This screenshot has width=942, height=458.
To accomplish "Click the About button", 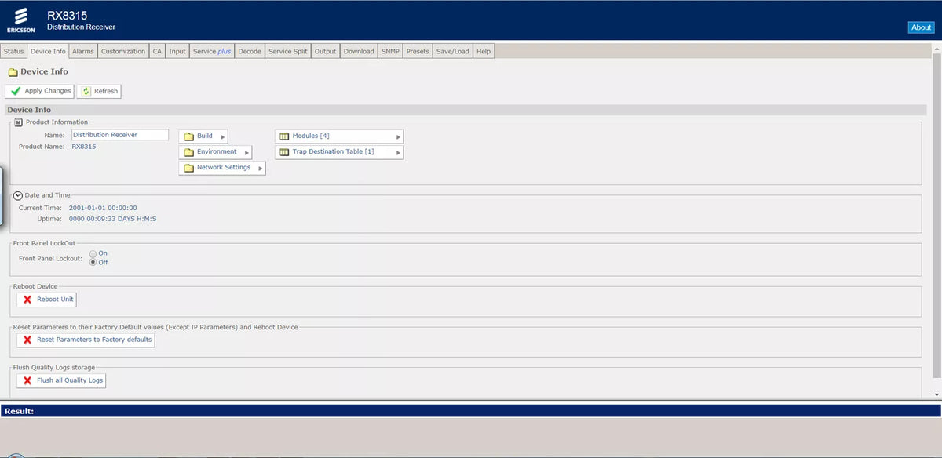I will (x=921, y=27).
